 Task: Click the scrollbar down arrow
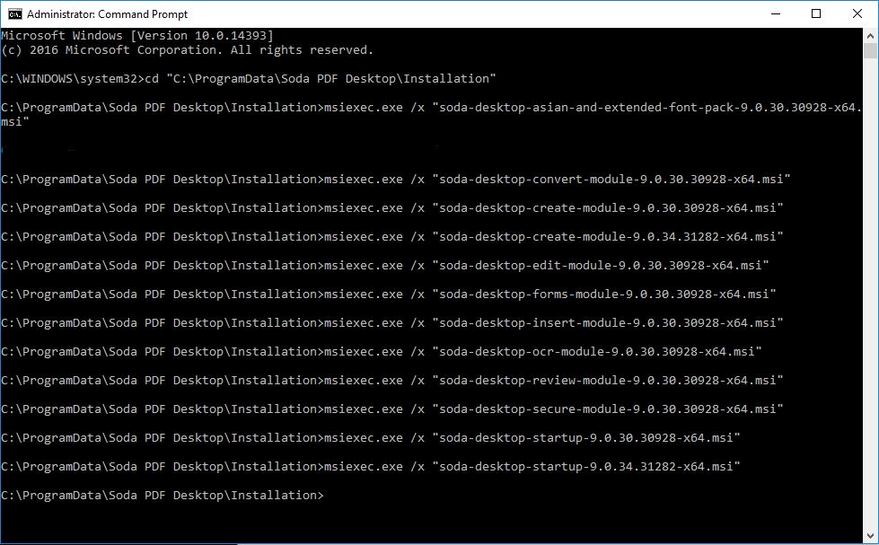click(870, 536)
